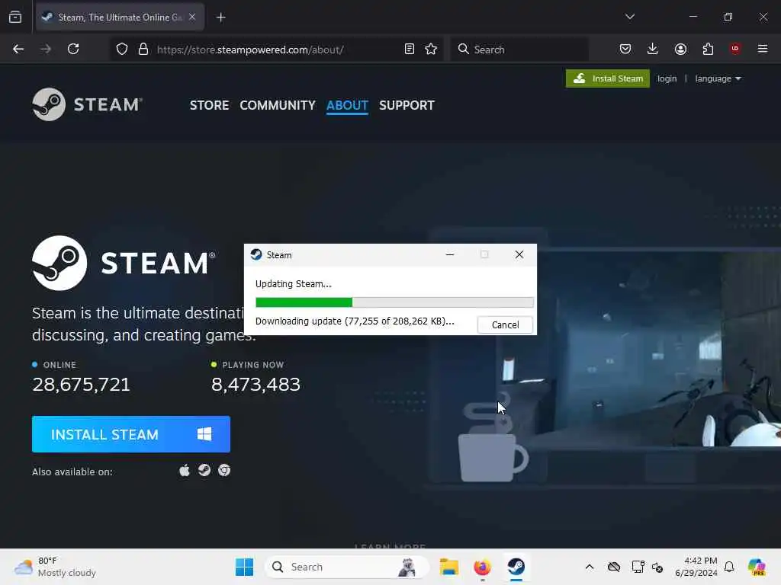The height and width of the screenshot is (585, 781).
Task: Close the Steam browser tab
Action: (x=192, y=17)
